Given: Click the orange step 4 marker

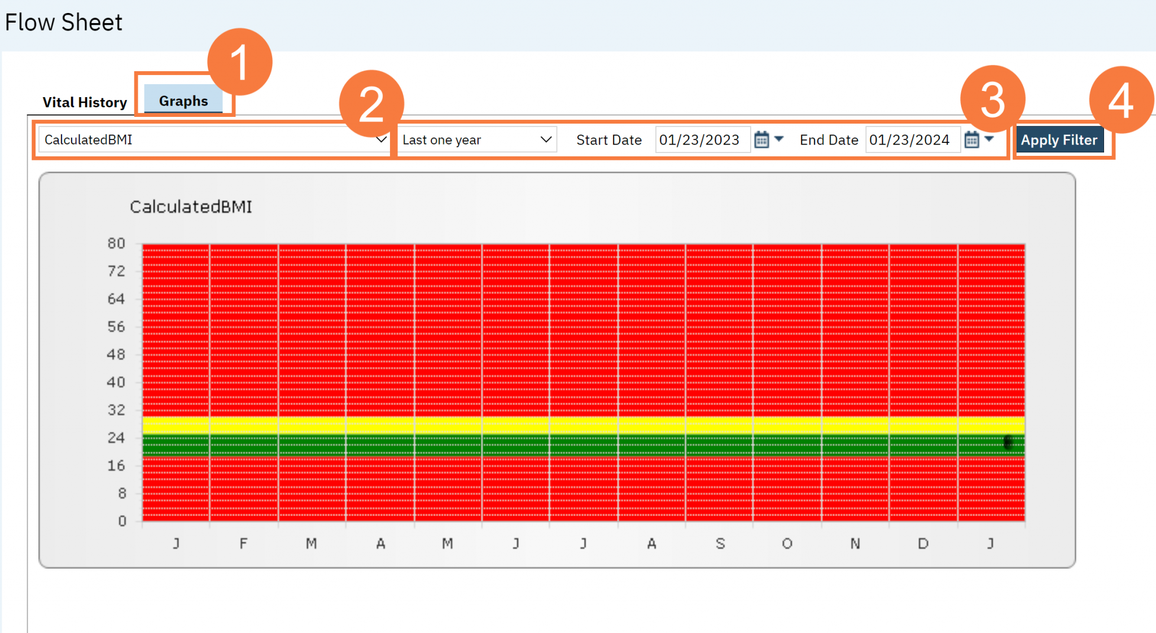Looking at the screenshot, I should pos(1121,100).
